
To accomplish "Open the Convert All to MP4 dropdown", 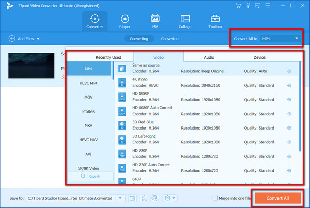I will pyautogui.click(x=281, y=39).
